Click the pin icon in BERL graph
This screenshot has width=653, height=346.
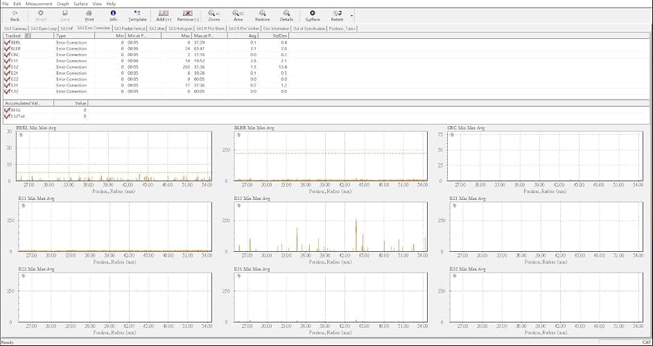pos(21,135)
